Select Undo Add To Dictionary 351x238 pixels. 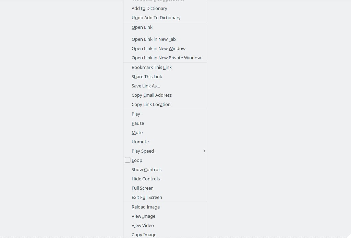point(165,18)
